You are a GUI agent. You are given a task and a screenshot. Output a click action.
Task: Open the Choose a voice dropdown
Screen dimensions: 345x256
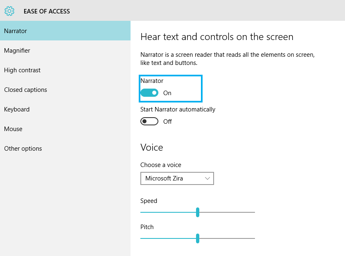(x=177, y=178)
